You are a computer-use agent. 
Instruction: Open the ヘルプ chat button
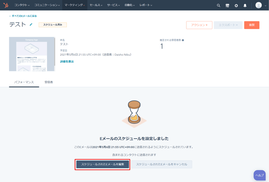pos(259,175)
